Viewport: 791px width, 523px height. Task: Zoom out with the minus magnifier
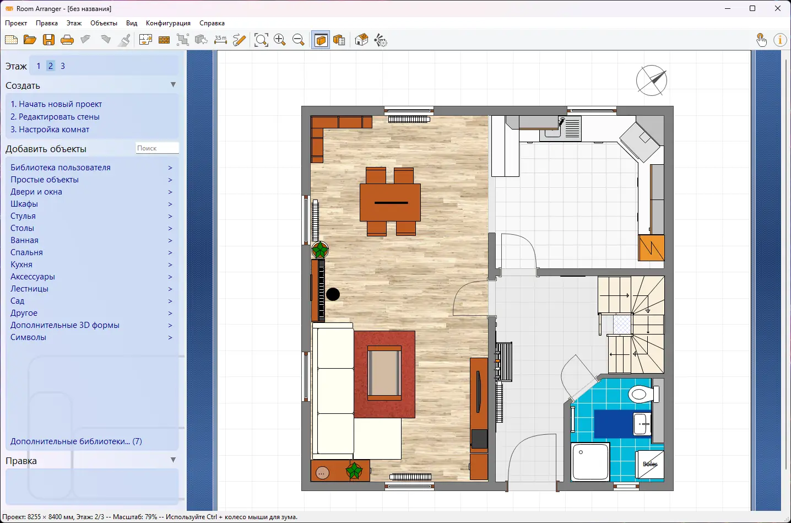tap(299, 40)
